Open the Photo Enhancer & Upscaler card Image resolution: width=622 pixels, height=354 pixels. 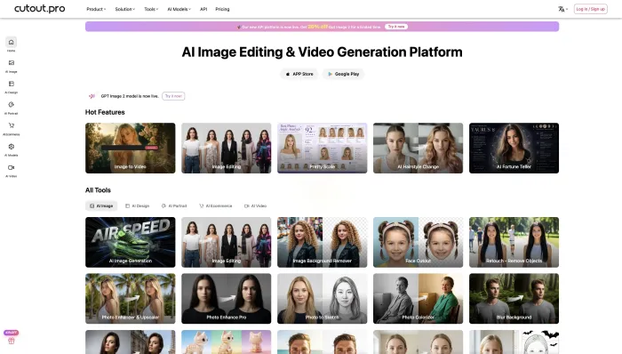[x=130, y=299]
